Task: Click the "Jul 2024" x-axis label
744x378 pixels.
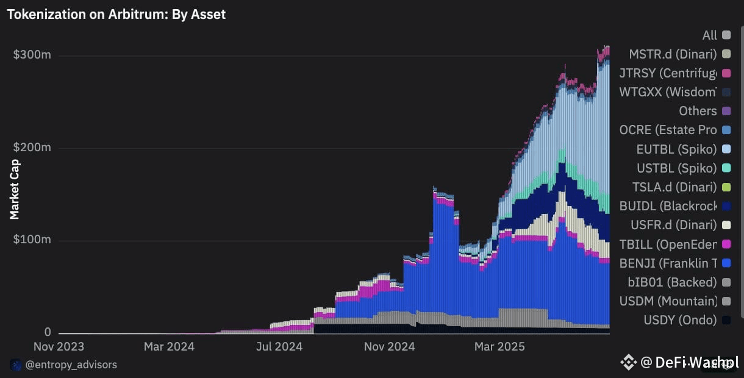Action: click(x=279, y=346)
